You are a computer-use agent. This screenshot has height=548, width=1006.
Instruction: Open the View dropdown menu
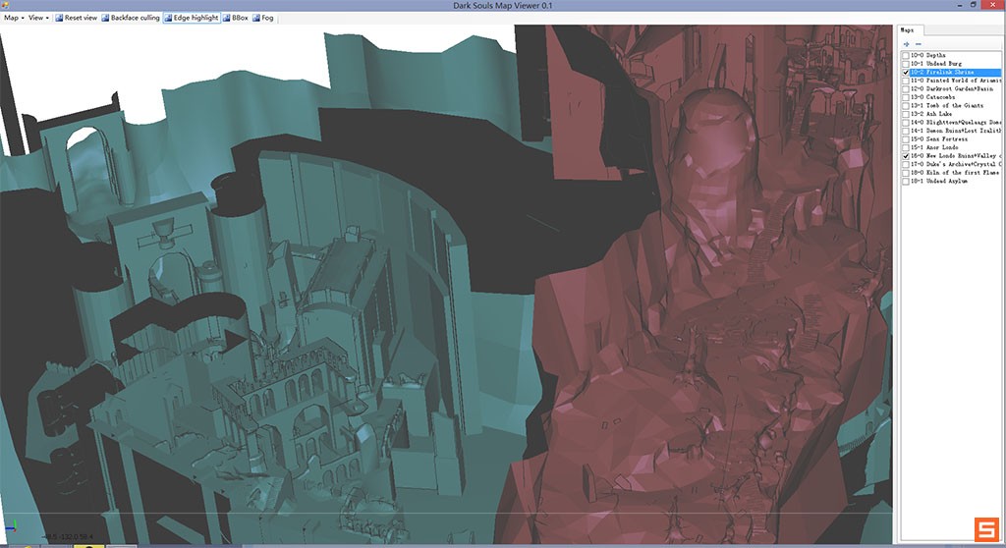pyautogui.click(x=38, y=18)
